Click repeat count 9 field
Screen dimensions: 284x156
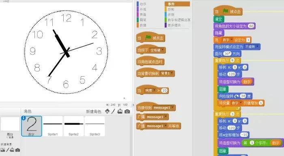click(232, 60)
